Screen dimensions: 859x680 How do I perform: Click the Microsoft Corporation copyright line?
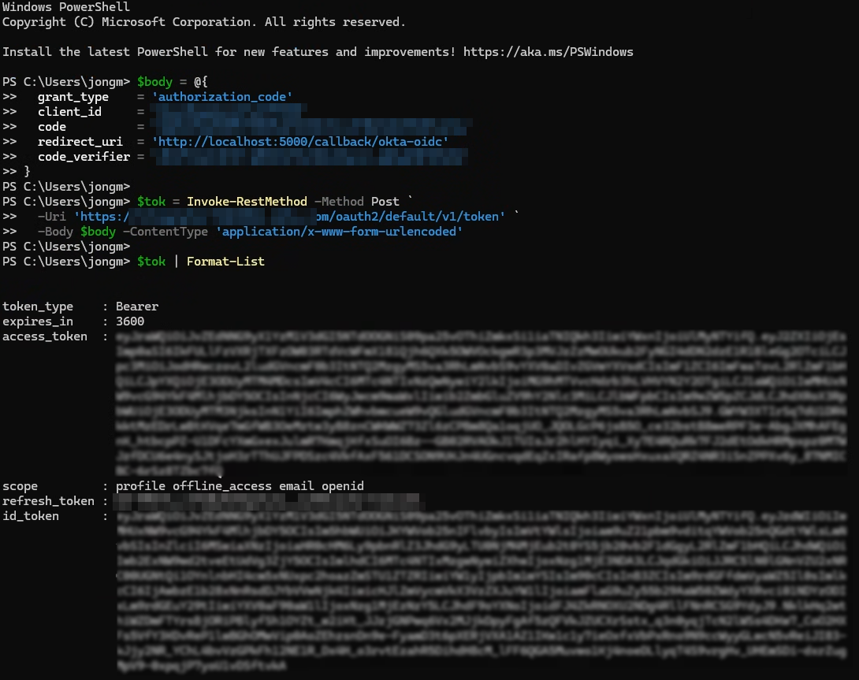pos(204,23)
